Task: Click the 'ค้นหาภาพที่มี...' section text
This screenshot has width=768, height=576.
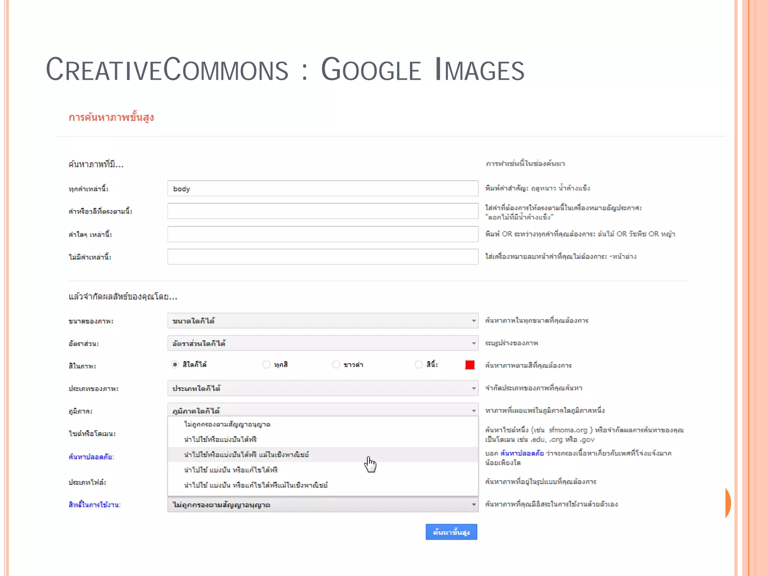Action: click(96, 164)
